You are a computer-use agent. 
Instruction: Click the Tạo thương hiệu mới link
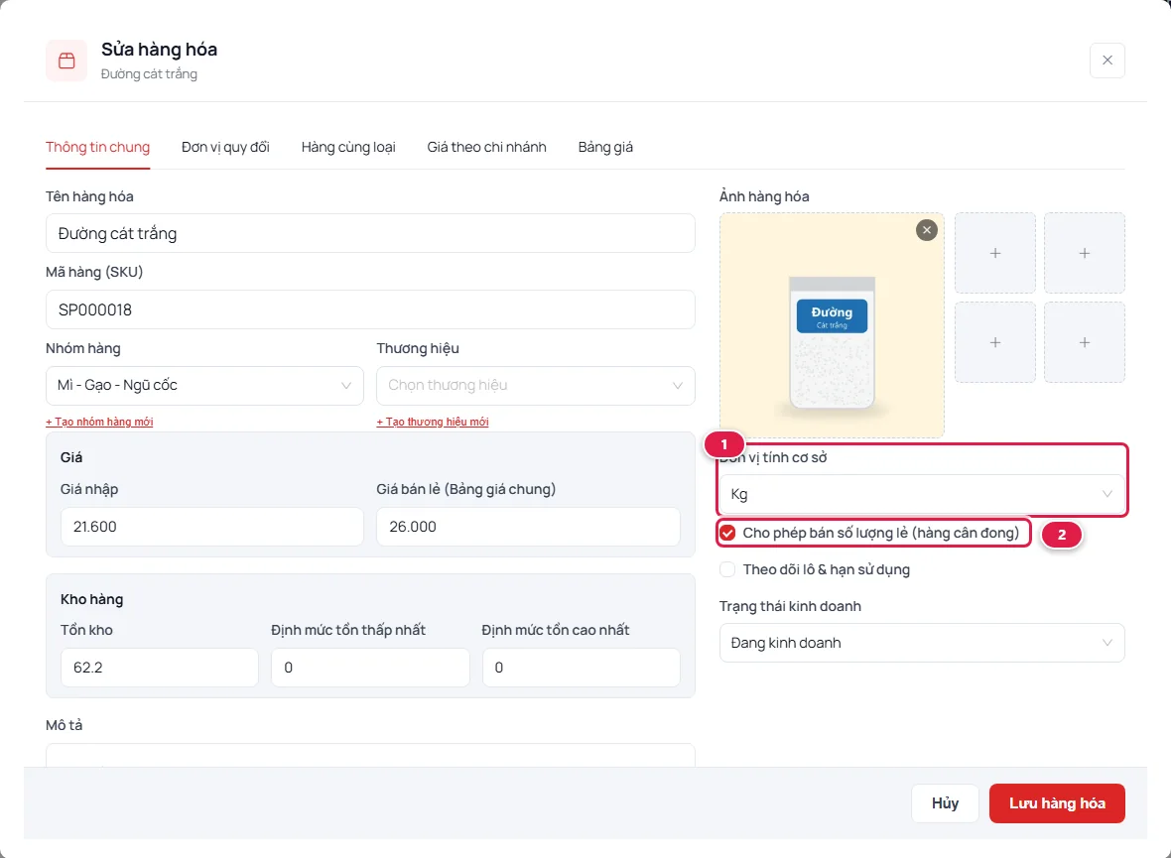(433, 422)
